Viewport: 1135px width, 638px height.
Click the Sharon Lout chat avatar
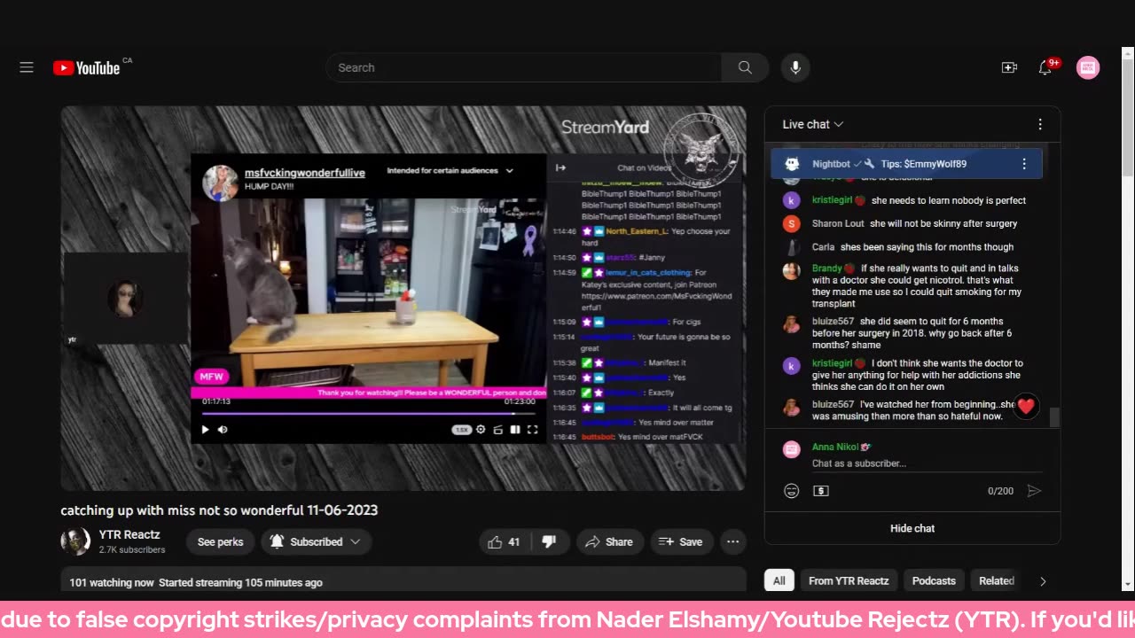tap(792, 223)
